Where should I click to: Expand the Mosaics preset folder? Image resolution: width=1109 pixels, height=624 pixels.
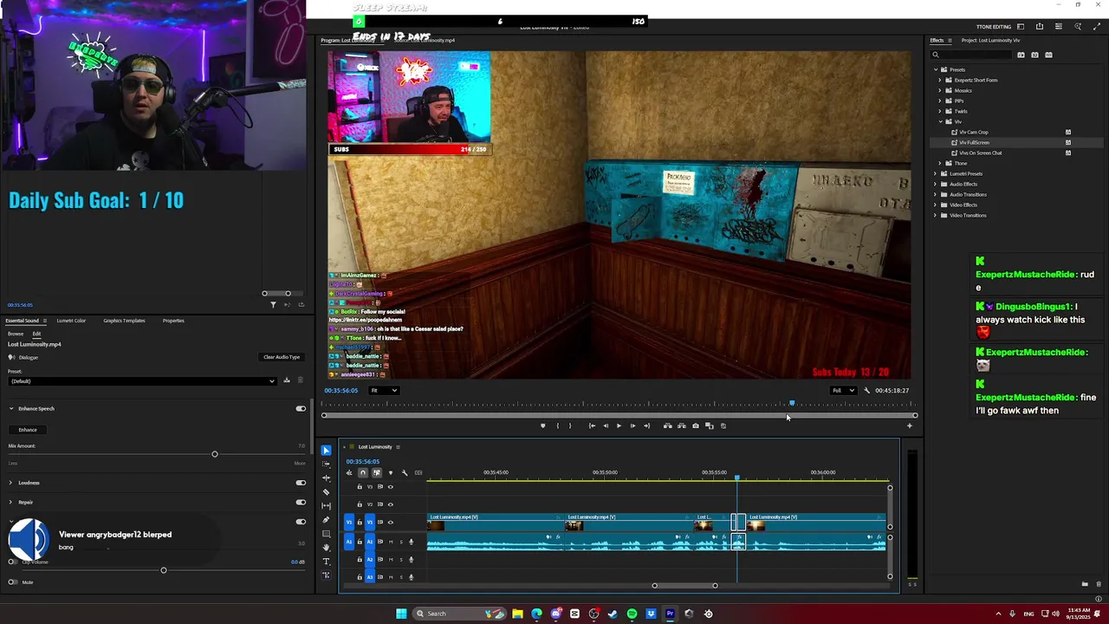coord(940,90)
